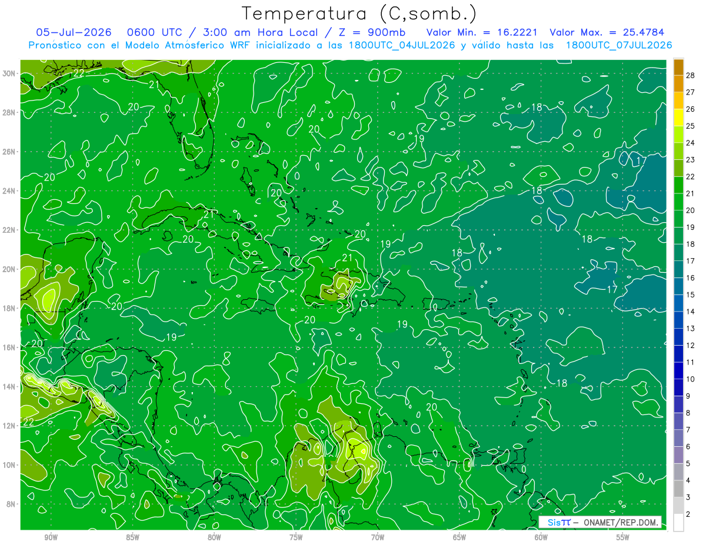Click the 26N latitude axis label
This screenshot has height=545, width=706.
pos(10,152)
